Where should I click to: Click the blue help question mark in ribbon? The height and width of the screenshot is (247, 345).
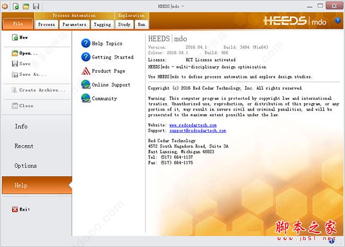338,21
